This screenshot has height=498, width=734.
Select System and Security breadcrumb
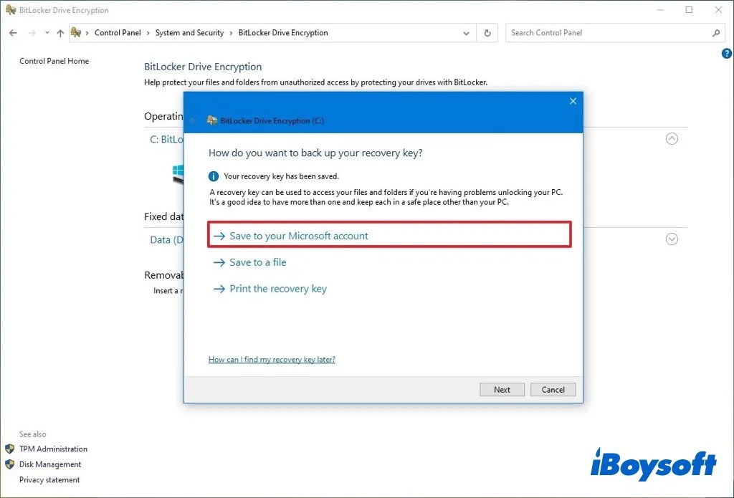[189, 33]
